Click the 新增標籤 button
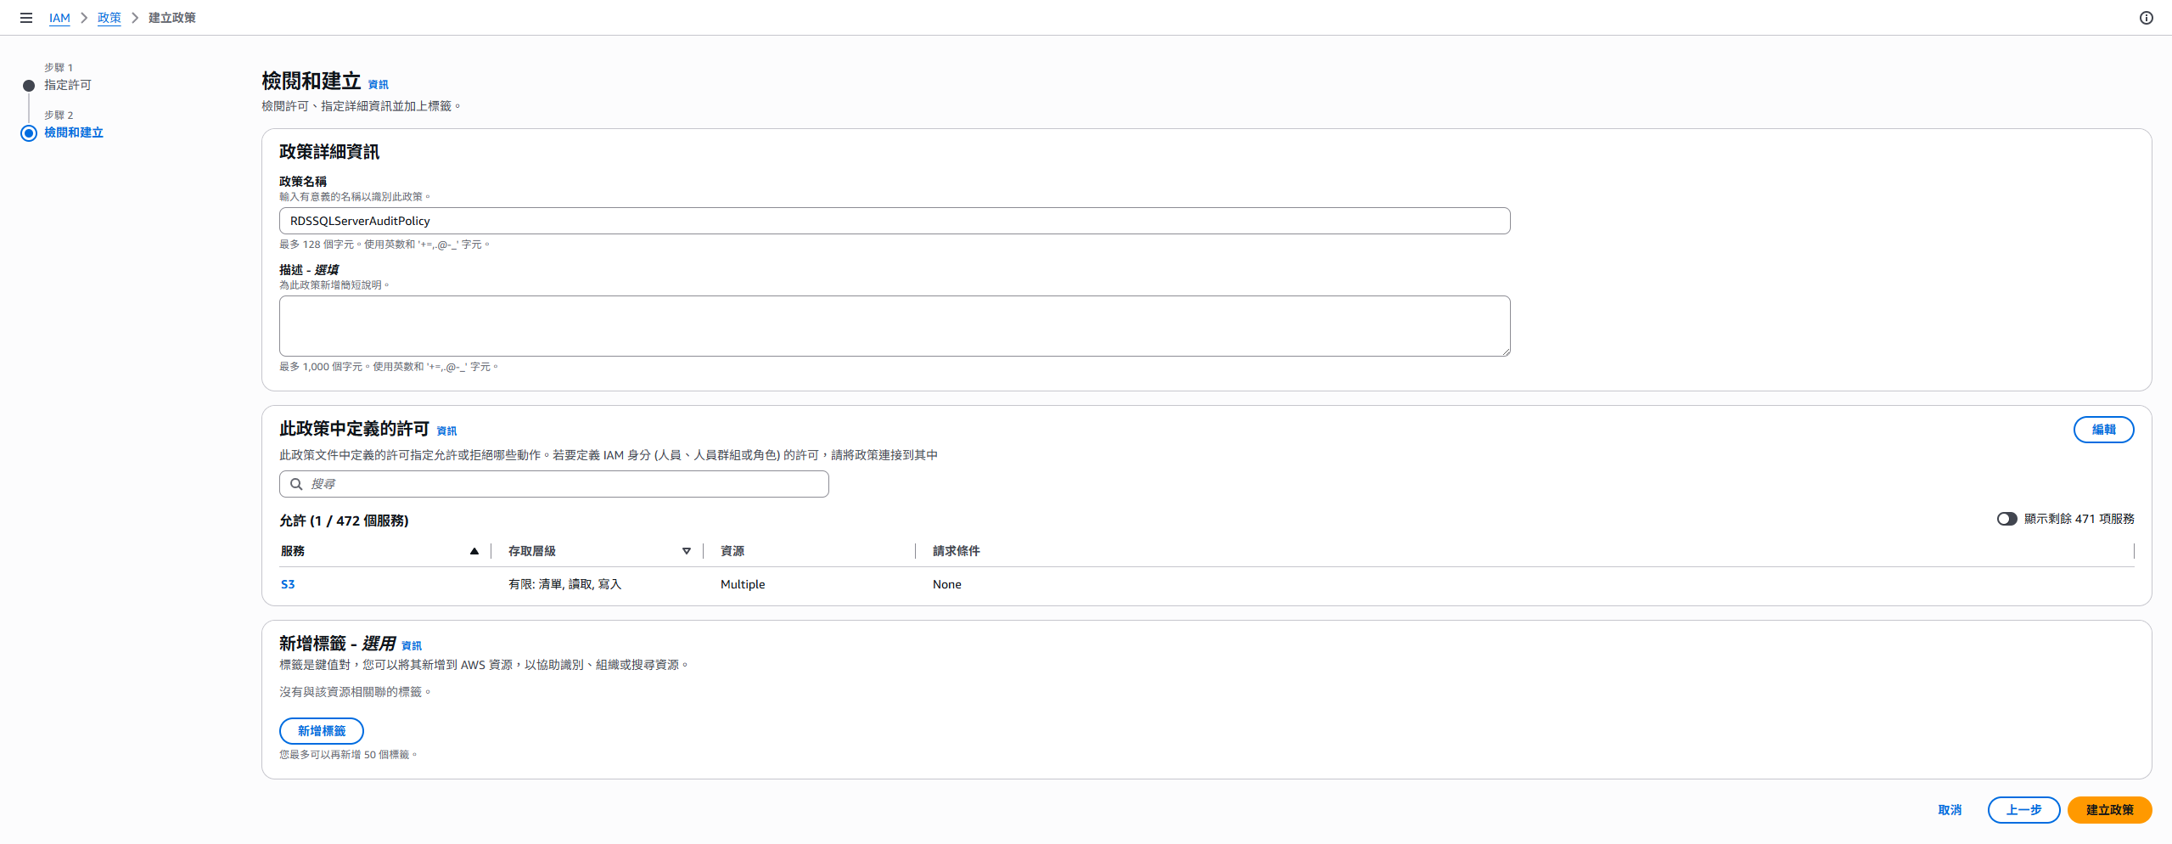Viewport: 2172px width, 844px height. 322,731
